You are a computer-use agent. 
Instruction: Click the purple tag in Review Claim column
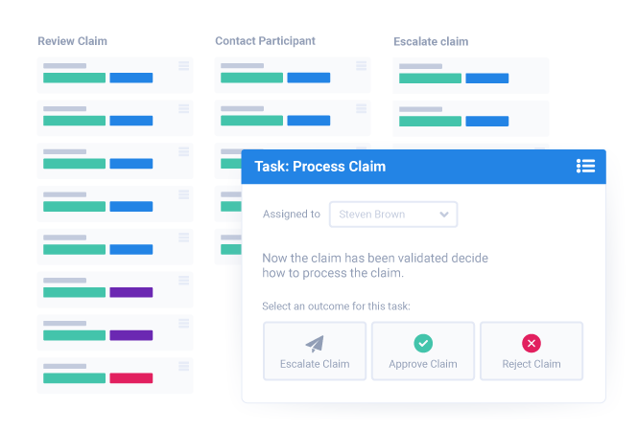[x=131, y=292]
